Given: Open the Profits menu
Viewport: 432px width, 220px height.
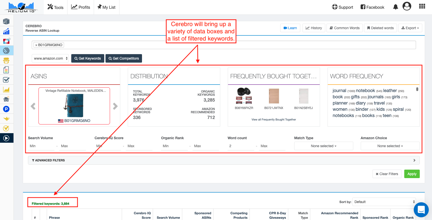Looking at the screenshot, I should [x=80, y=7].
